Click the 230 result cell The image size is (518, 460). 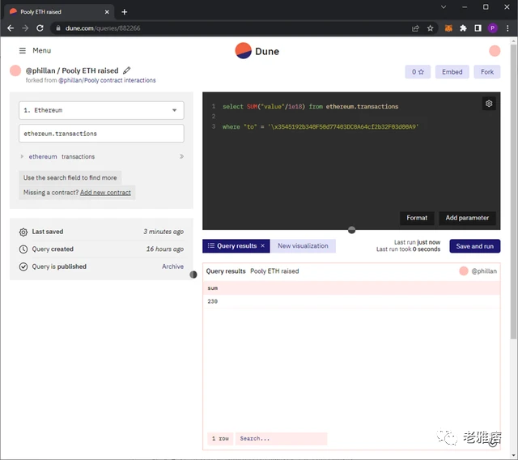pyautogui.click(x=351, y=301)
